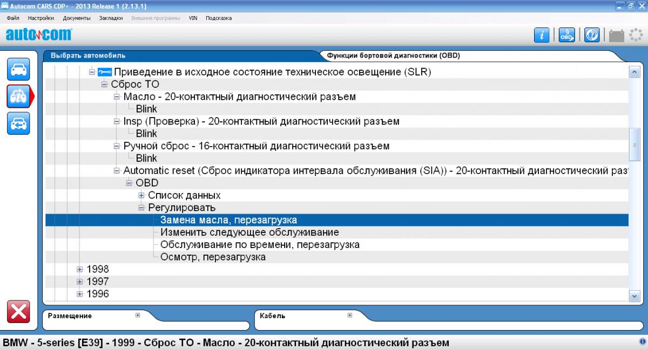This screenshot has height=350, width=648.
Task: Select the OBD diagnostics sidebar icon
Action: click(x=18, y=96)
